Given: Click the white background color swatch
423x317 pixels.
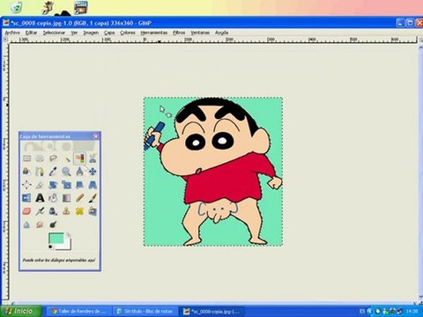Looking at the screenshot, I should click(67, 246).
